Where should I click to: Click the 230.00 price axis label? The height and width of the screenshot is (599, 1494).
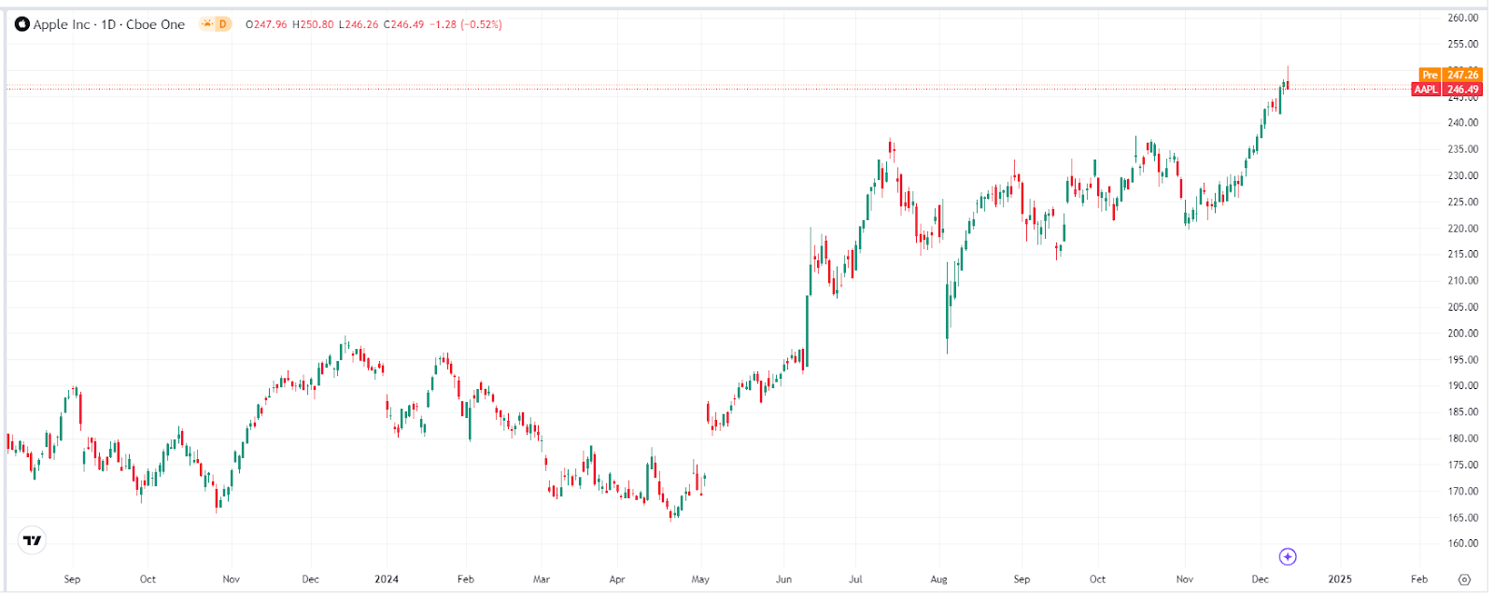click(x=1462, y=175)
